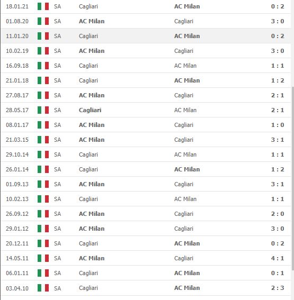Screen dimensions: 294x300
Task: Click the Italy flag on the 18.01.21 row
Action: tap(43, 6)
